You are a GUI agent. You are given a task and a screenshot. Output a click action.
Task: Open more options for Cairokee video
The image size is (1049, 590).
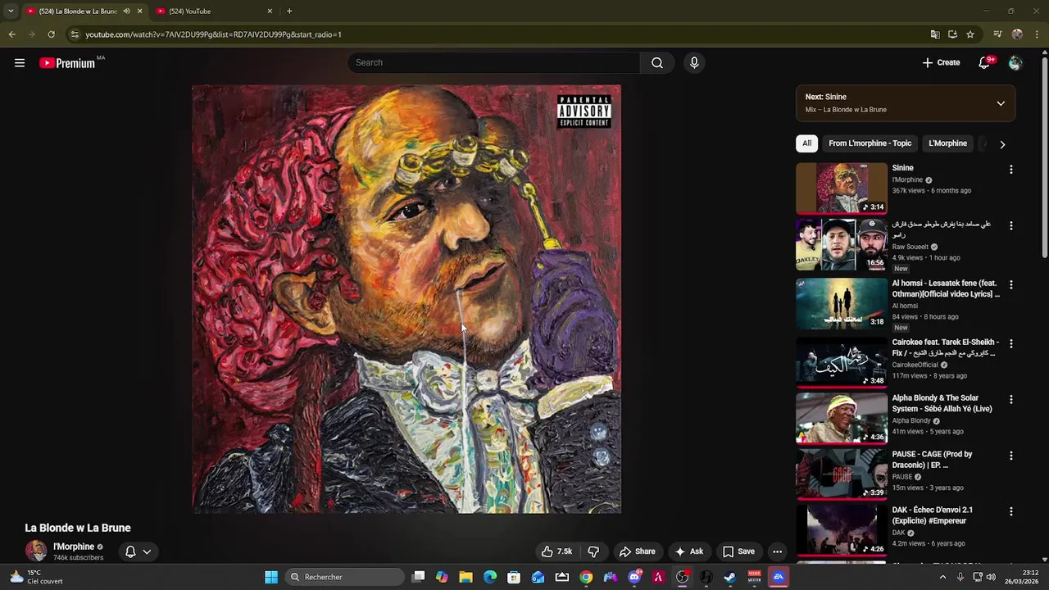1010,343
